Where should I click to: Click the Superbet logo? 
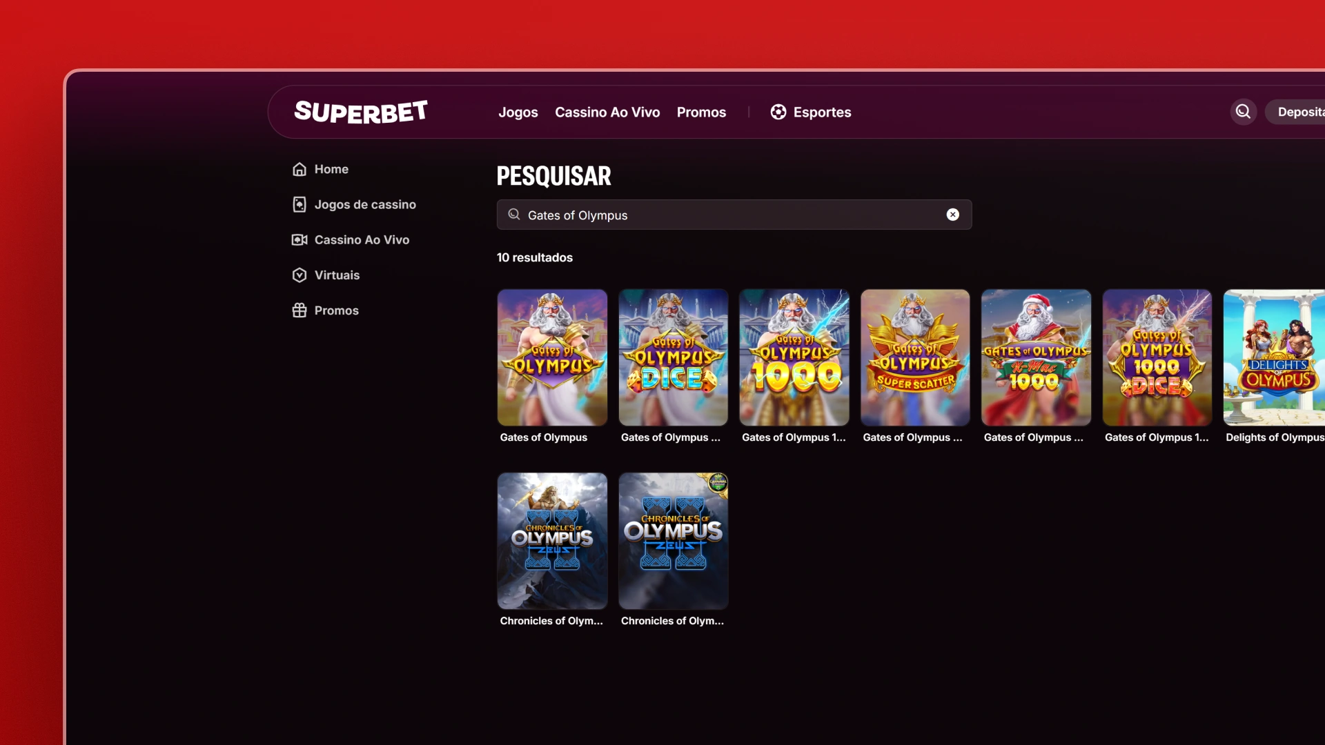(x=360, y=112)
